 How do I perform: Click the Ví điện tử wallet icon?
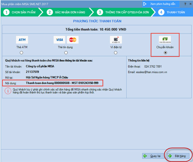tap(116, 40)
